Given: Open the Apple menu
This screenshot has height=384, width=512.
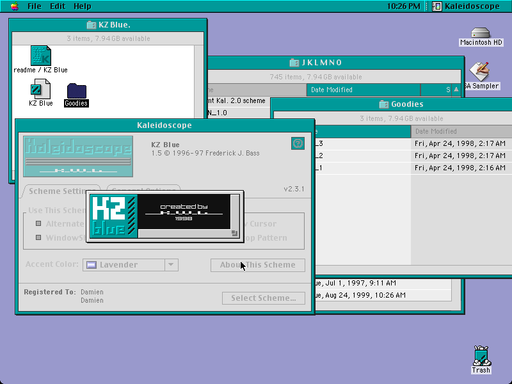Looking at the screenshot, I should [x=14, y=6].
